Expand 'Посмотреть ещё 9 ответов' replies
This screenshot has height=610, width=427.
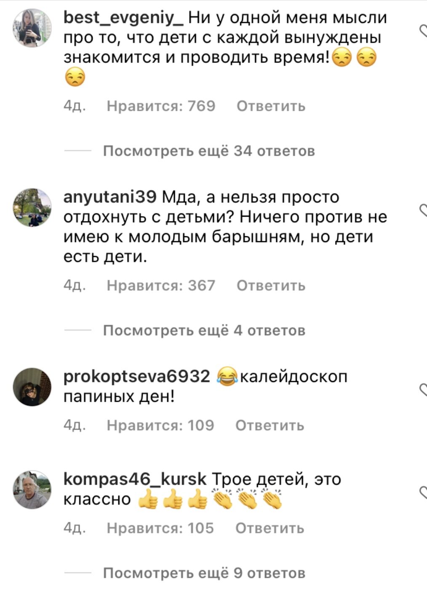[204, 573]
